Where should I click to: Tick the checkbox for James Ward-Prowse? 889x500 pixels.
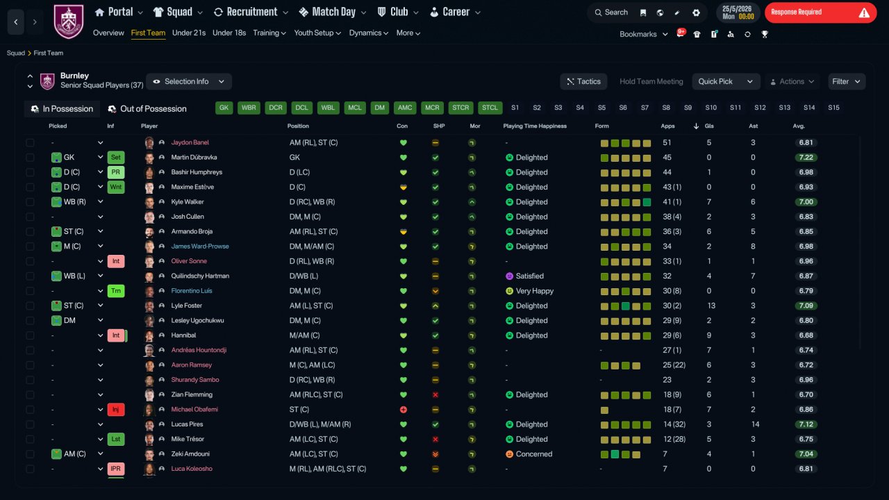click(30, 247)
